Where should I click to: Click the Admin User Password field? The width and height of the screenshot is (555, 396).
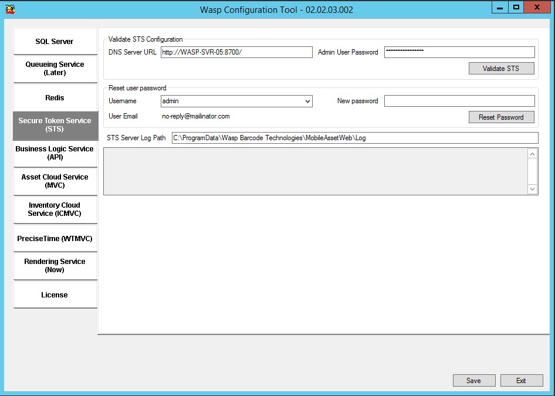(x=459, y=52)
